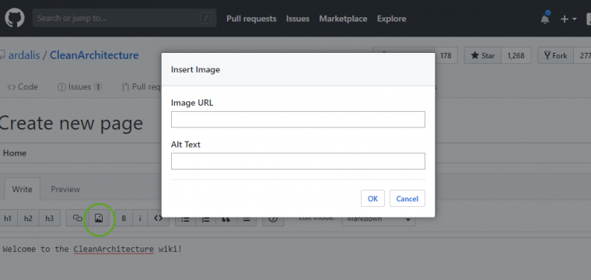Click the insert image toolbar icon
The width and height of the screenshot is (591, 280).
pyautogui.click(x=99, y=219)
